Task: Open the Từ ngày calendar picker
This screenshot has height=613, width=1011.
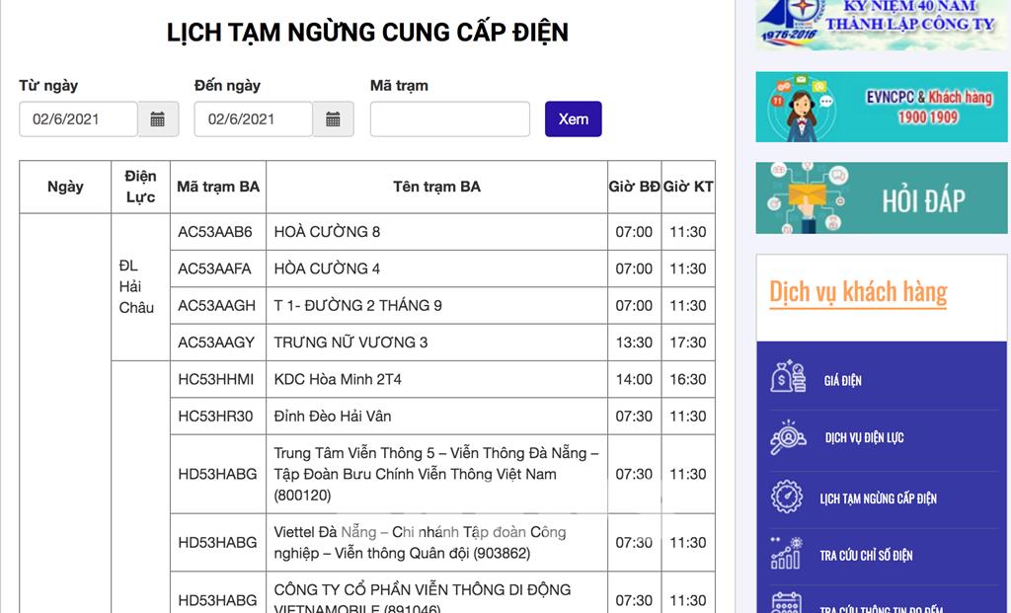Action: pos(158,119)
